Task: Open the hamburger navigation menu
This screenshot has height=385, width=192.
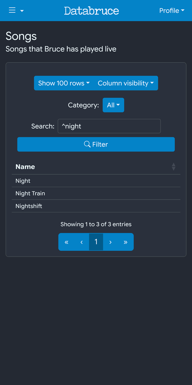Action: [x=12, y=10]
